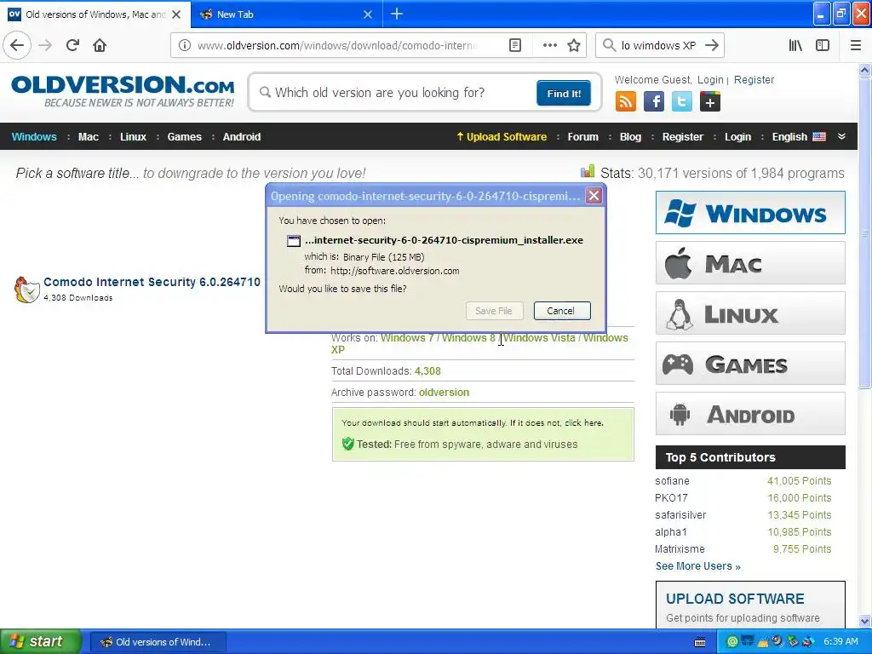Open the Facebook icon on OldVersion

click(654, 102)
